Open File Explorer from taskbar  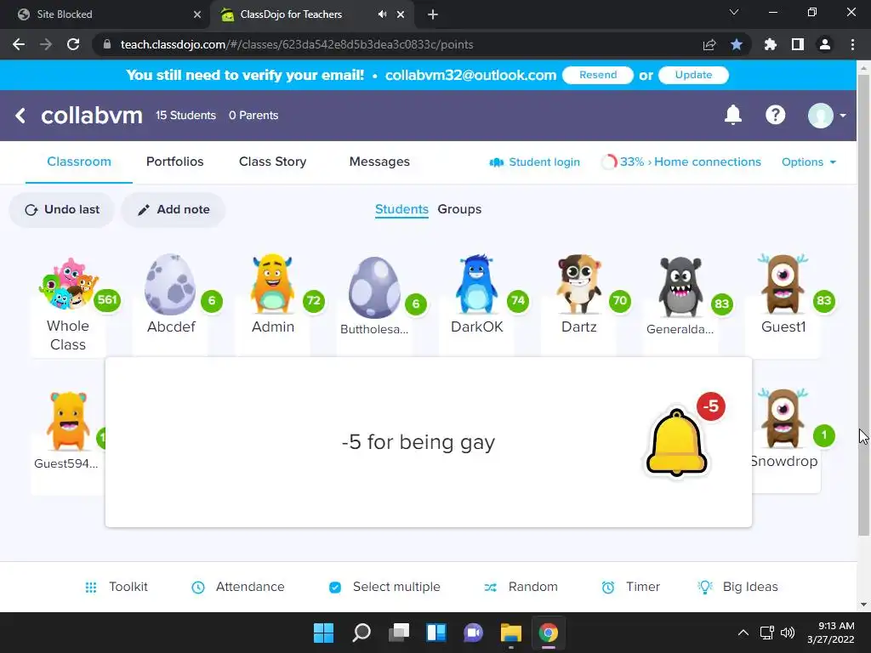pos(510,633)
